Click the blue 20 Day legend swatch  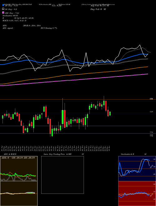pyautogui.click(x=3, y=5)
